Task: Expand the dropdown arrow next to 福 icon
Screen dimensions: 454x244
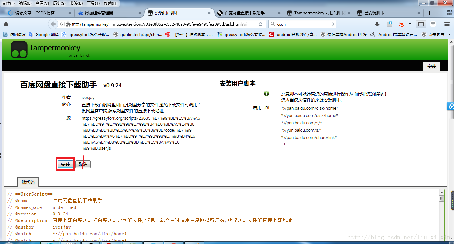Action: (x=410, y=24)
